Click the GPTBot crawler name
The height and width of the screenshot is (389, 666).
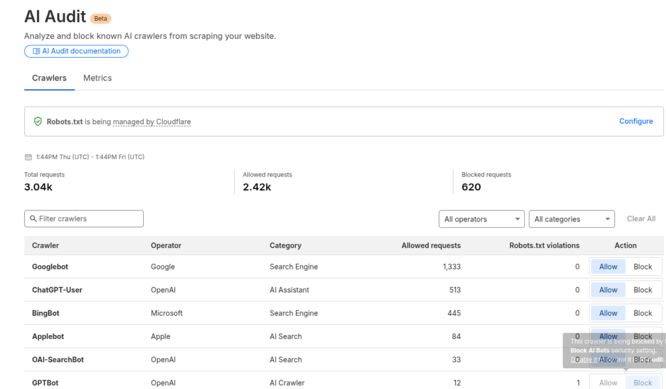tap(46, 383)
